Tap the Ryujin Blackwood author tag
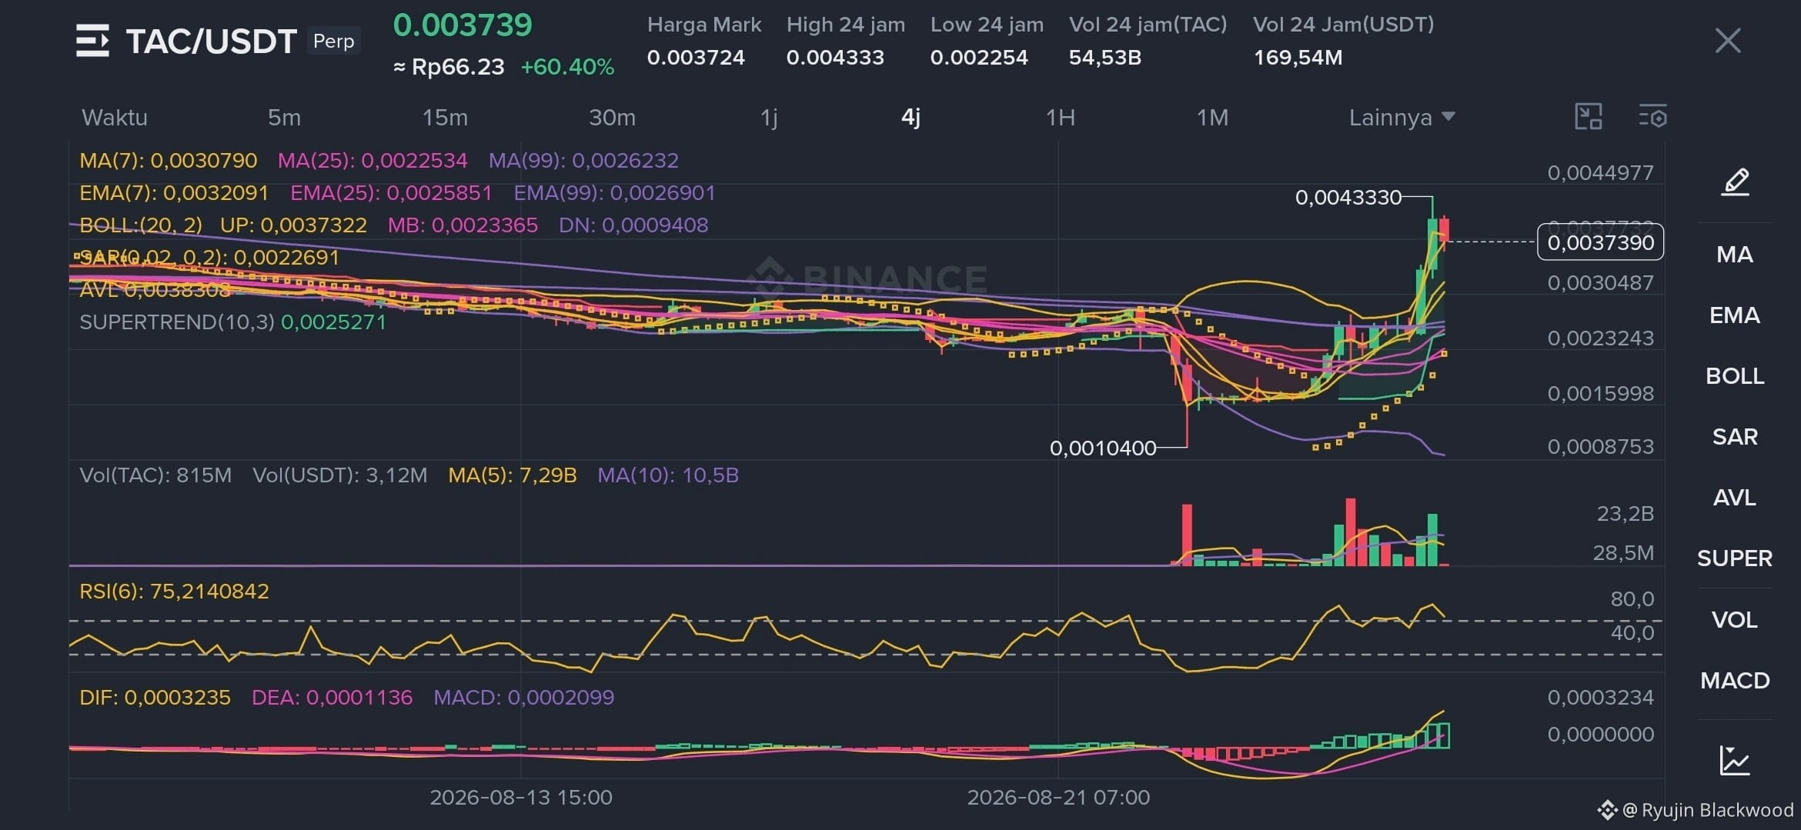1801x830 pixels. click(1696, 810)
